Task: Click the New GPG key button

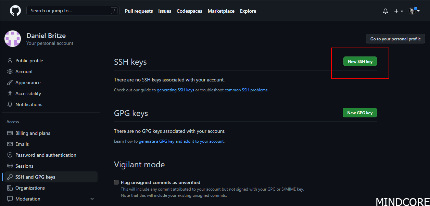Action: tap(359, 112)
